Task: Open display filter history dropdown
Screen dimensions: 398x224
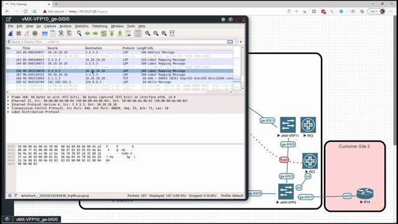Action: [x=236, y=42]
